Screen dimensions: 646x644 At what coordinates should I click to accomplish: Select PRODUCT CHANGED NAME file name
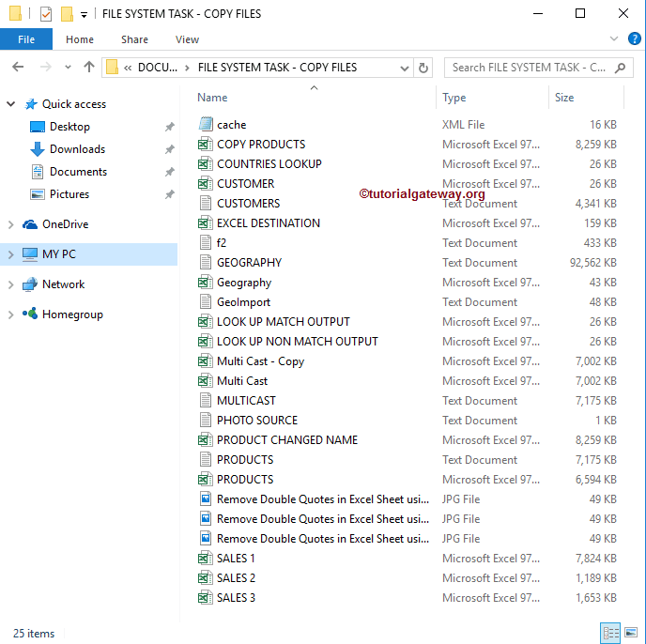(287, 440)
